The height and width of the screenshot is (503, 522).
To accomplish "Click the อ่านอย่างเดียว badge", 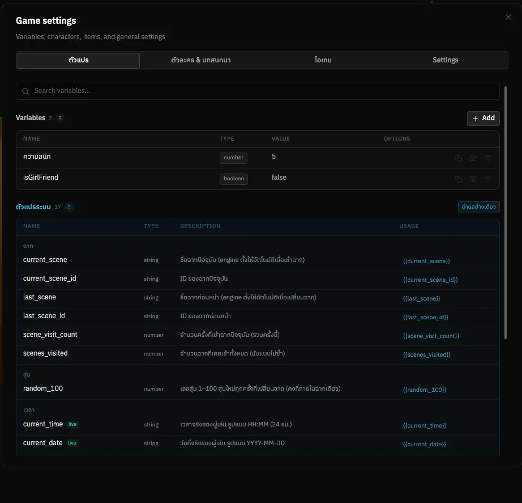I will [478, 207].
